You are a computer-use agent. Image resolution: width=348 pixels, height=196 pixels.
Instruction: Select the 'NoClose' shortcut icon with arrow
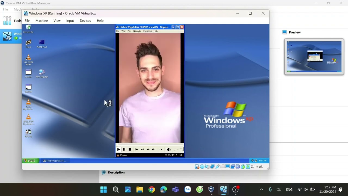28,89
